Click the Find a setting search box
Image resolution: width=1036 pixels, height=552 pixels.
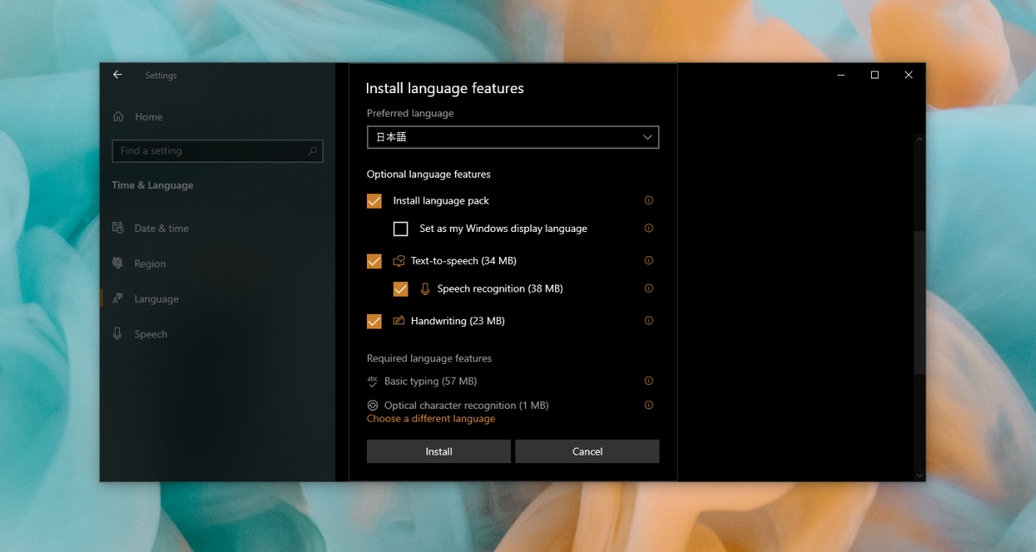[218, 151]
